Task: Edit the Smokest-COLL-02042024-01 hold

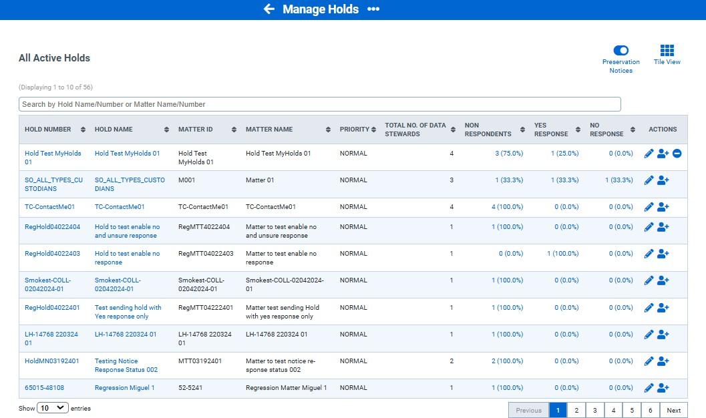Action: click(649, 280)
